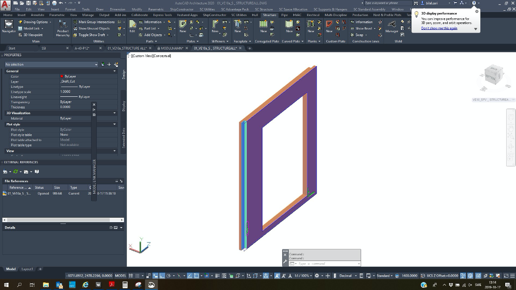Click the Part List button
This screenshot has width=516, height=290.
click(150, 29)
